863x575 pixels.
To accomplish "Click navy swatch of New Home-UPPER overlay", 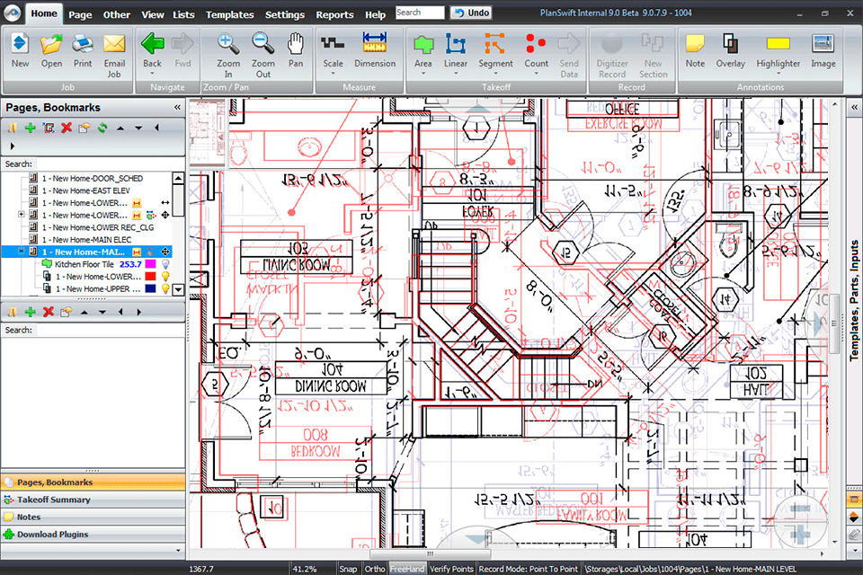I will (x=150, y=288).
